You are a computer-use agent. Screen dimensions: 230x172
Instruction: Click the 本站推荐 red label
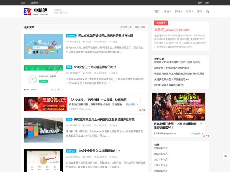pyautogui.click(x=161, y=23)
